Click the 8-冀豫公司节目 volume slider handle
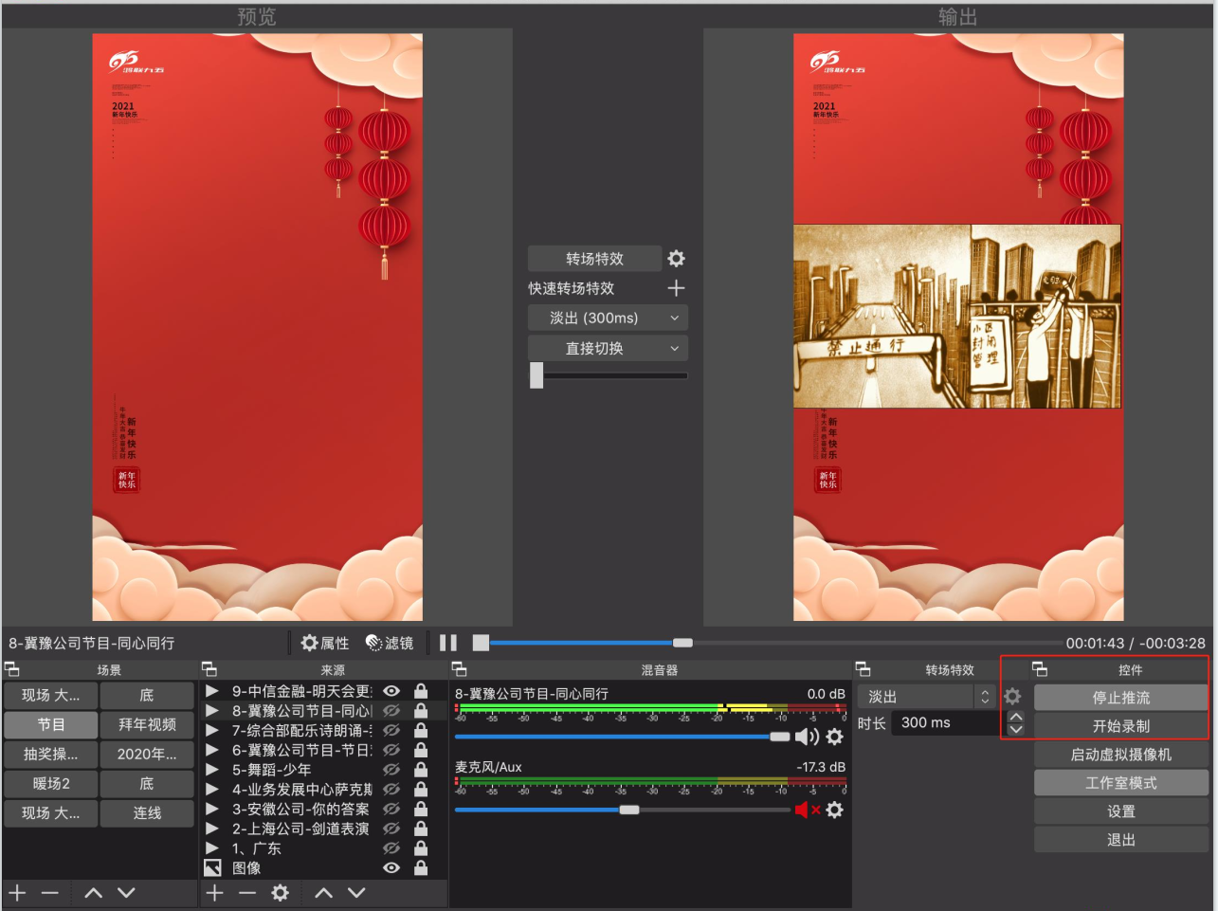Screen dimensions: 1218x911 [780, 737]
